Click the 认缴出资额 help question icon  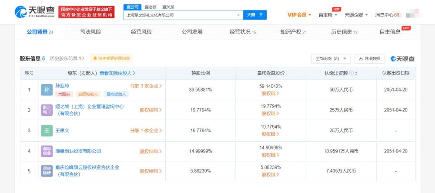pos(351,73)
